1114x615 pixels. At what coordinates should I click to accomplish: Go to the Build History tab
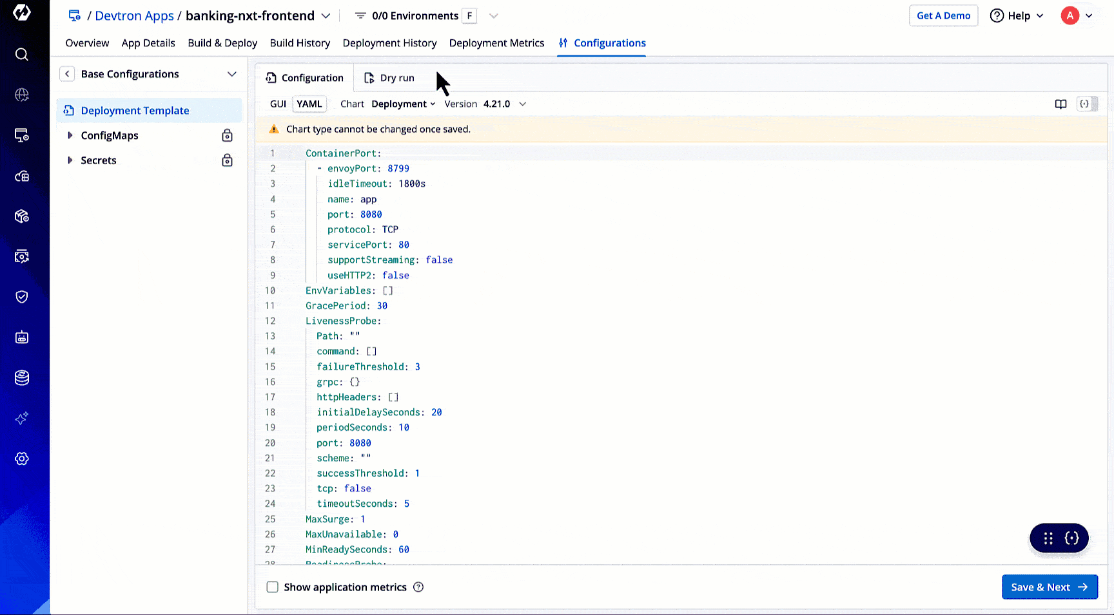click(x=300, y=43)
